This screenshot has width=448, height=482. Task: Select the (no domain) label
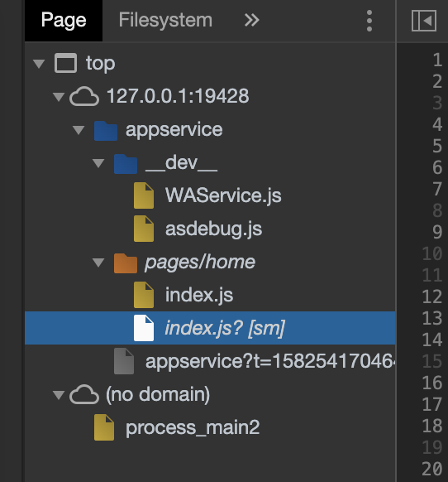click(x=158, y=395)
